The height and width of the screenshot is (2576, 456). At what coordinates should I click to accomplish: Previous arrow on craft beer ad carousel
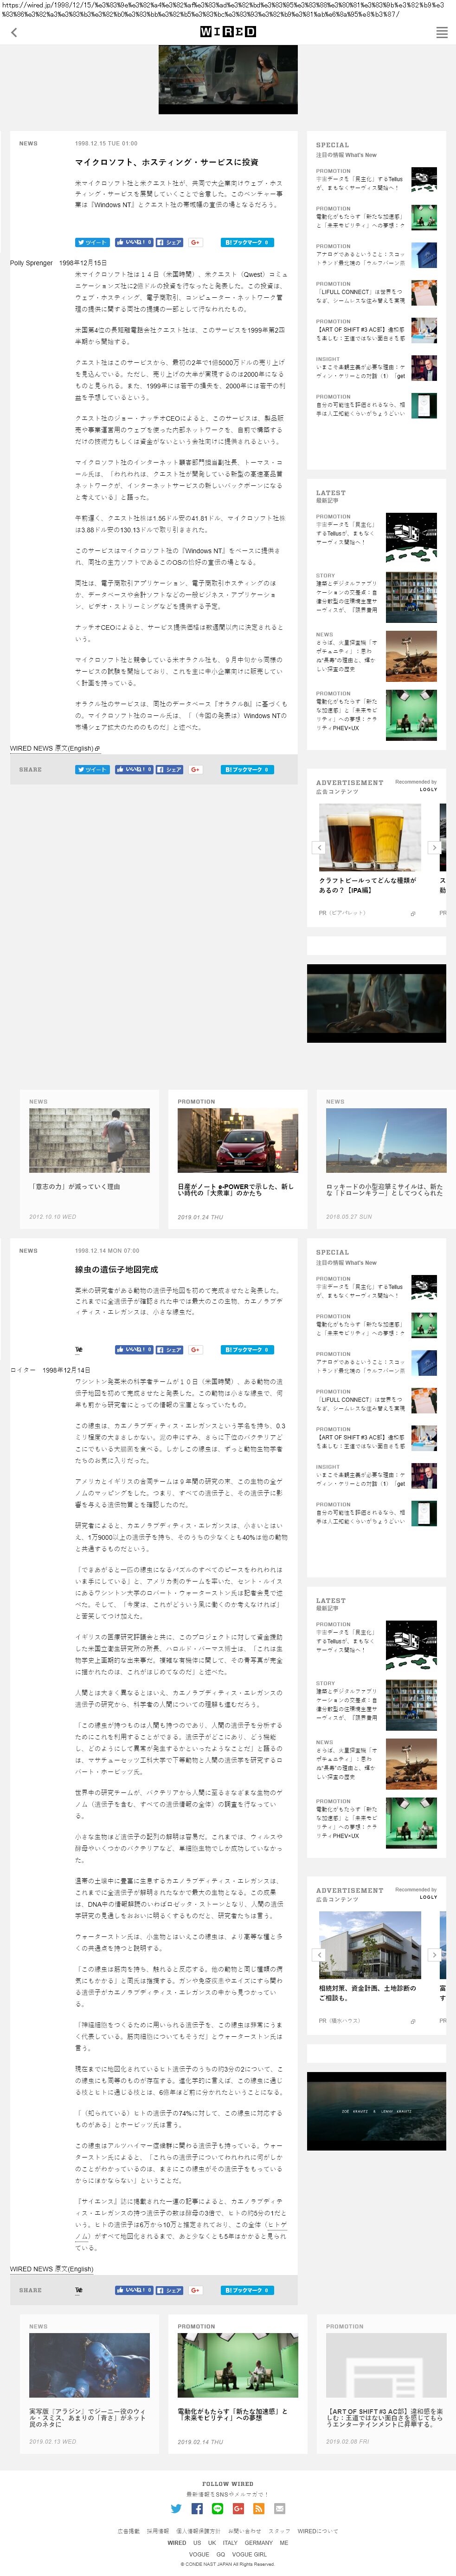point(319,847)
